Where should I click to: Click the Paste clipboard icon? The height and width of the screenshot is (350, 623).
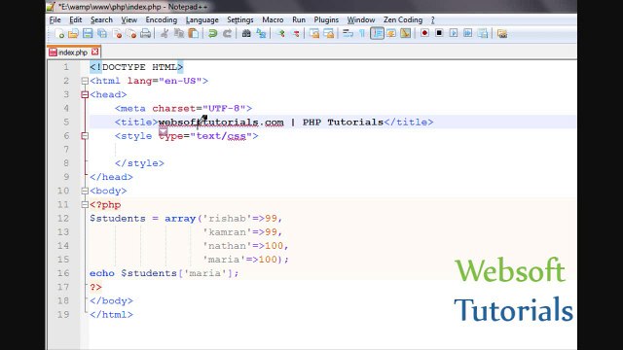point(193,34)
